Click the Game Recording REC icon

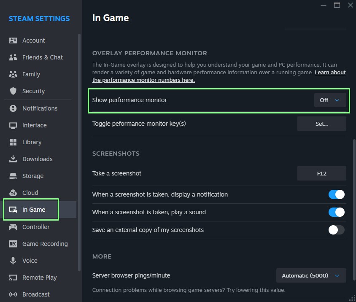(13, 244)
